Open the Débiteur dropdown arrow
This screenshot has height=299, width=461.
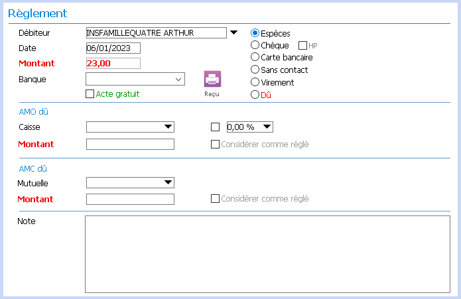pyautogui.click(x=233, y=32)
